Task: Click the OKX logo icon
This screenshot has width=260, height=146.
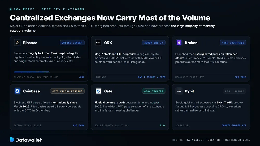Action: click(98, 43)
